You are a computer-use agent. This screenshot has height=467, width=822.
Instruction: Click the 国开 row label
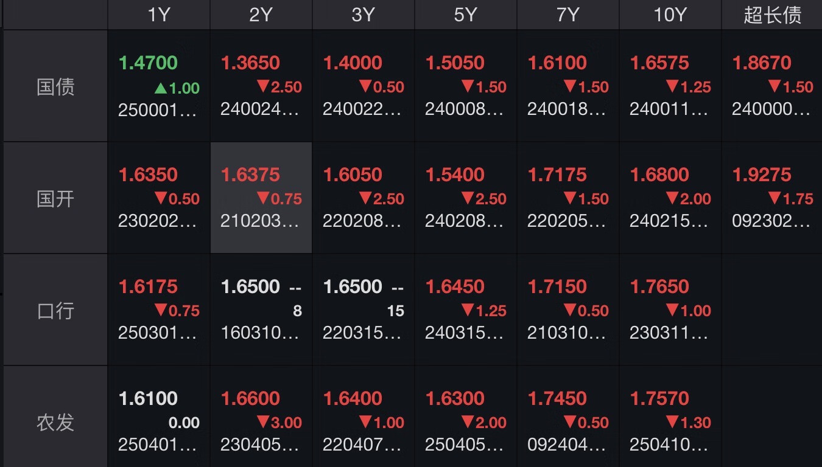(x=55, y=199)
